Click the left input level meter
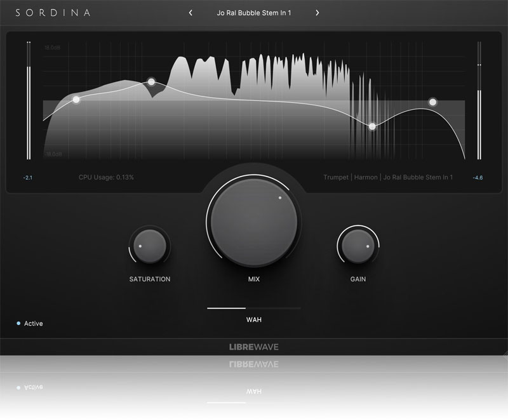The width and height of the screenshot is (508, 419). [29, 102]
